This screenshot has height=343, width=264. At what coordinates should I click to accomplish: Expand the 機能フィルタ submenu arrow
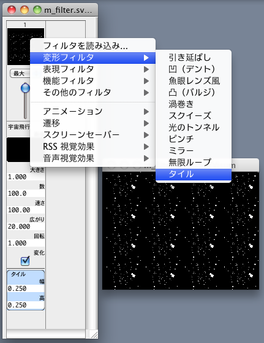click(x=146, y=81)
